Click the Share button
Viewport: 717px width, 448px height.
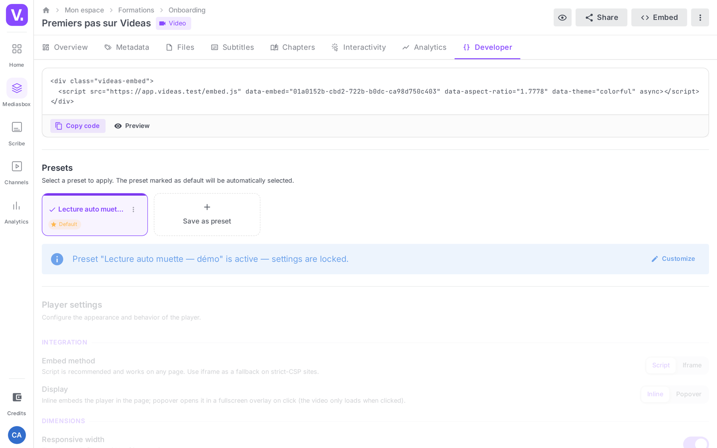[x=601, y=17]
